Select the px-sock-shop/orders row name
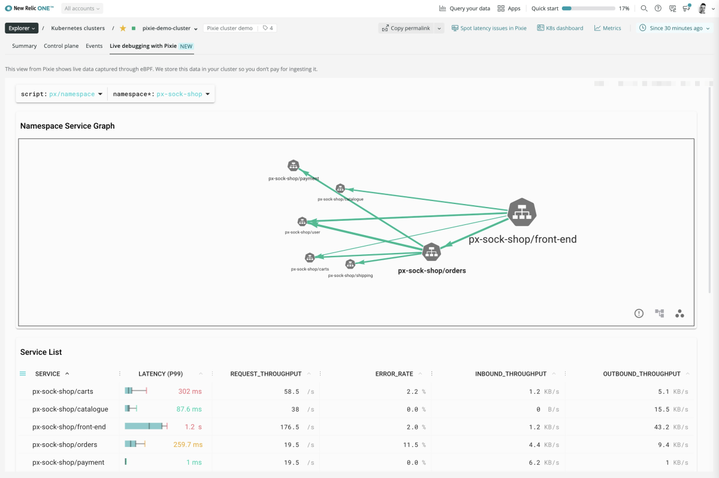This screenshot has width=719, height=478. [x=65, y=444]
